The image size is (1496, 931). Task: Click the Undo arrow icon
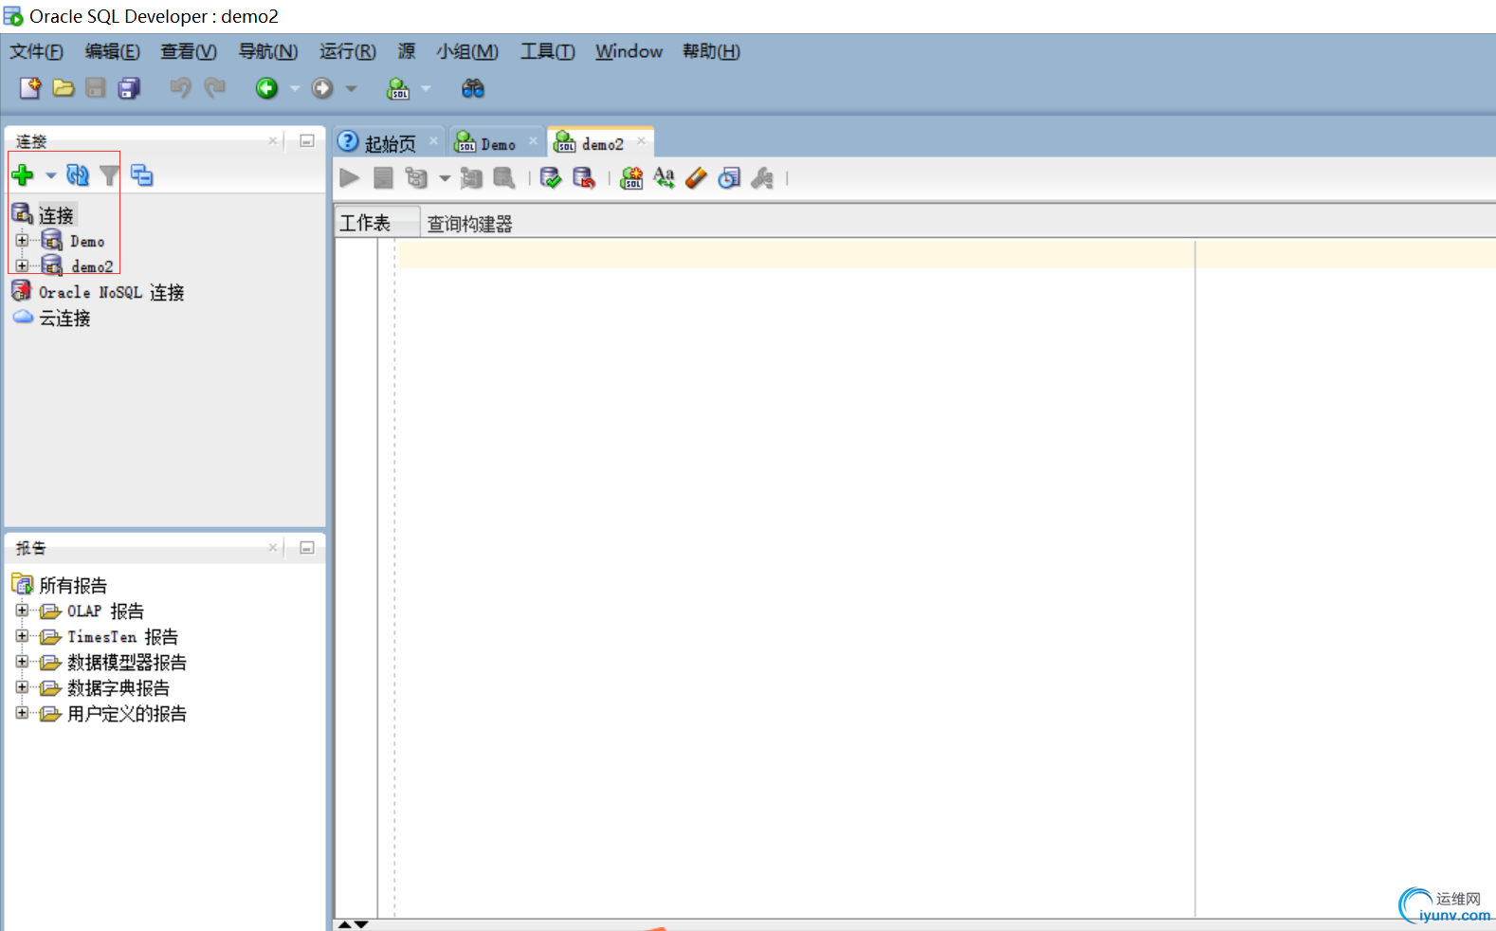tap(180, 88)
